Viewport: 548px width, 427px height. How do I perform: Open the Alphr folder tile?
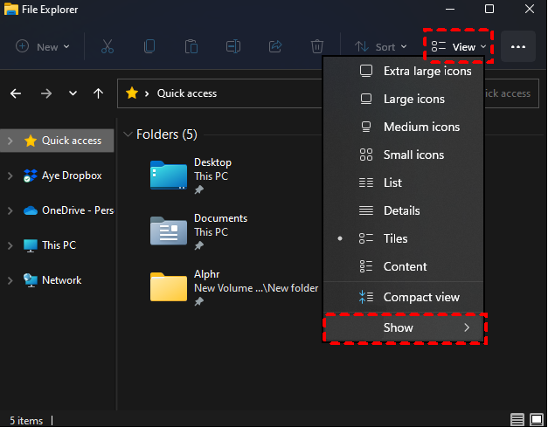pos(234,287)
